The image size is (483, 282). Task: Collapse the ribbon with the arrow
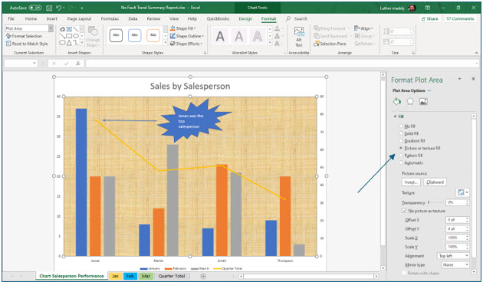(x=476, y=53)
